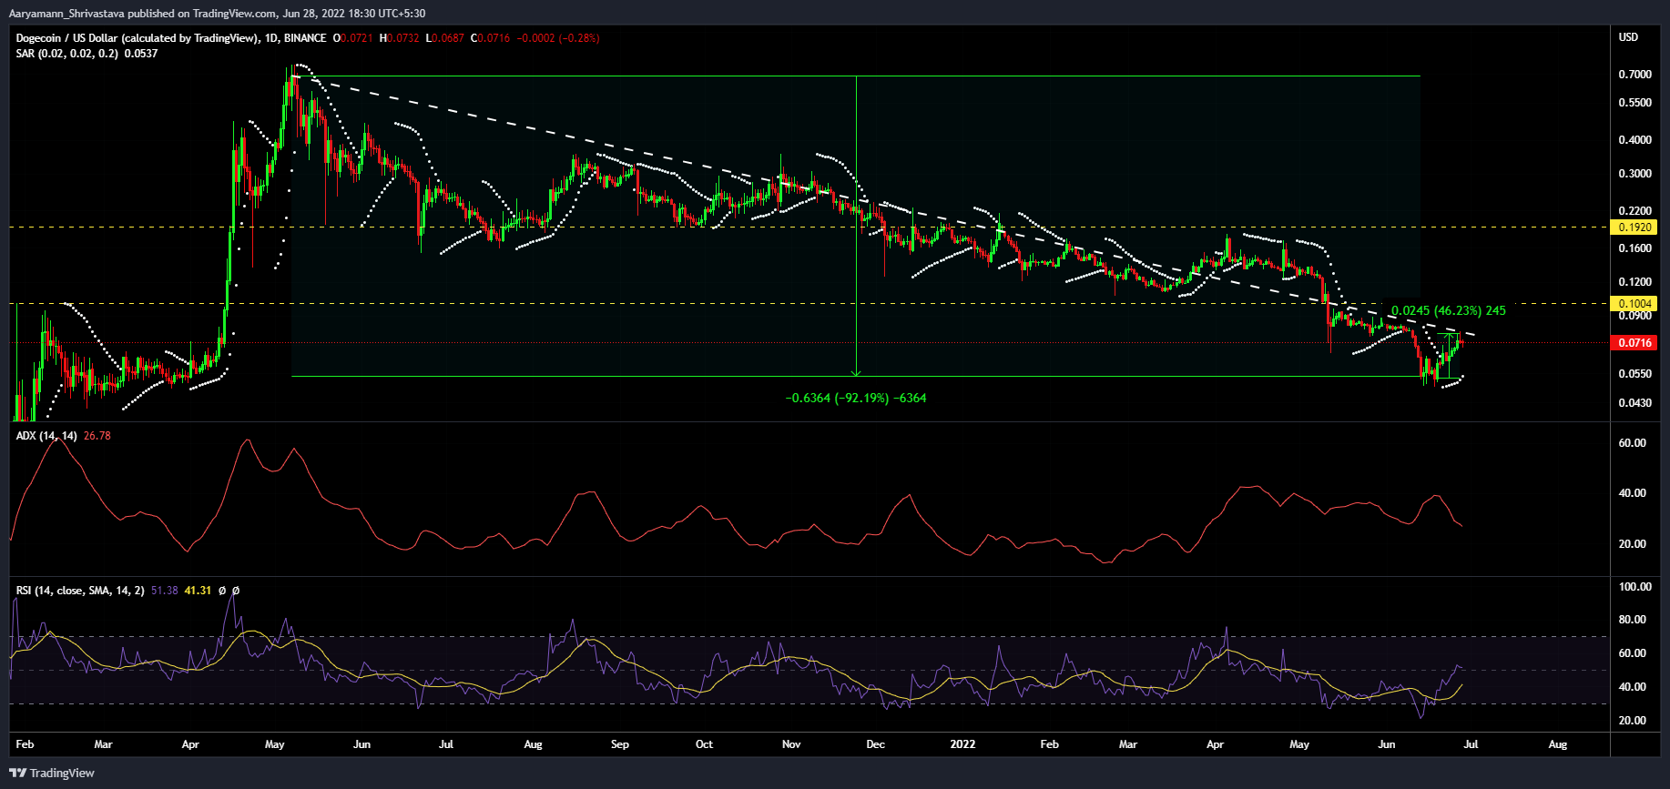Image resolution: width=1670 pixels, height=789 pixels.
Task: Click the 60.00 label on ADX scale
Action: [x=1632, y=443]
